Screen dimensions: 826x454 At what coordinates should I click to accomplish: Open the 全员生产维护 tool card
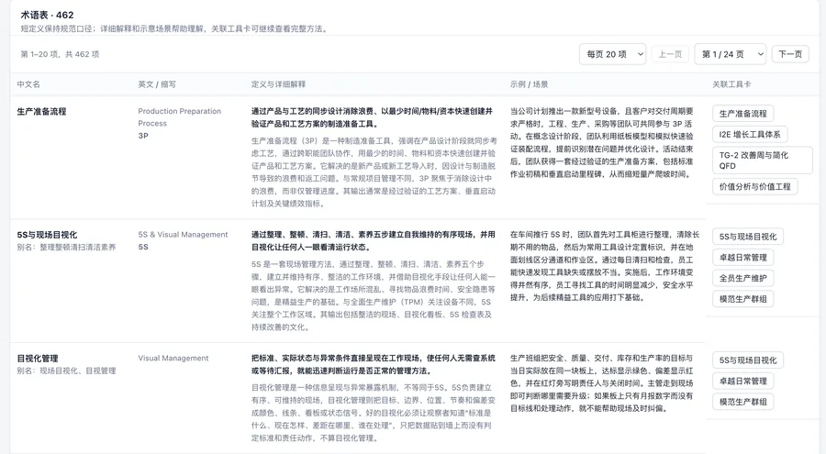click(742, 278)
